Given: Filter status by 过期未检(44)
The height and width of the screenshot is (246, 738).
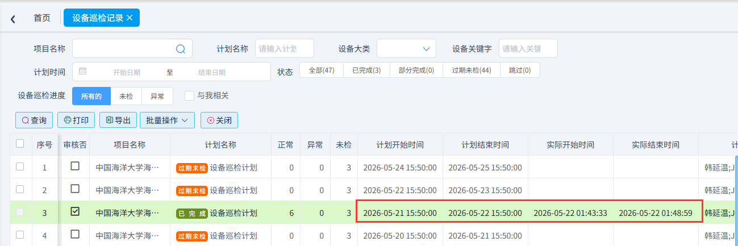Looking at the screenshot, I should 472,70.
